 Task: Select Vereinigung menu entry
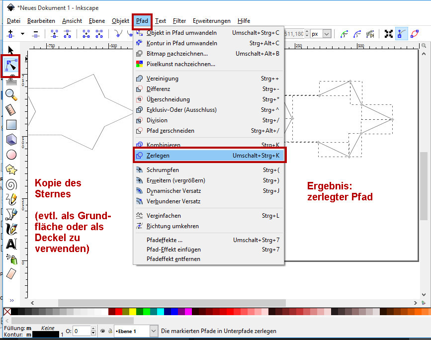pyautogui.click(x=208, y=79)
